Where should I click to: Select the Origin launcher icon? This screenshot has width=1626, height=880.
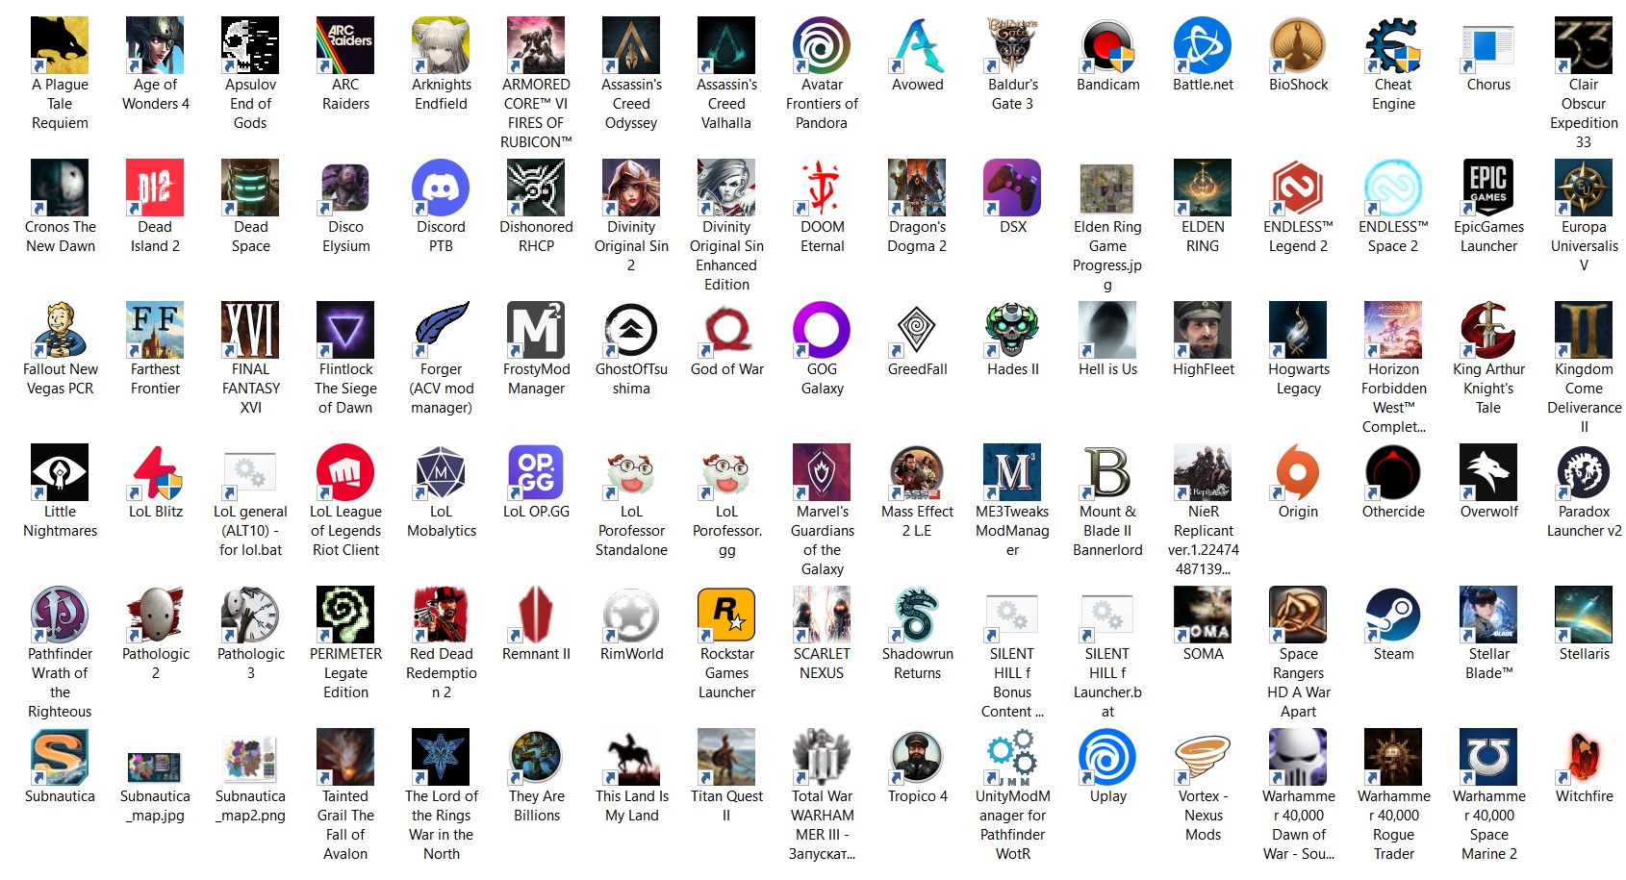click(x=1298, y=472)
